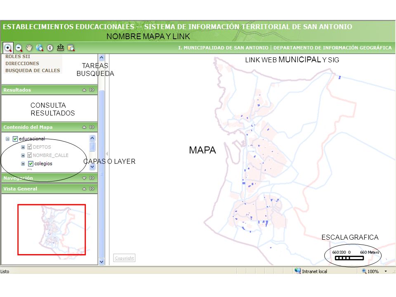Activate the Identify info tool

50,48
